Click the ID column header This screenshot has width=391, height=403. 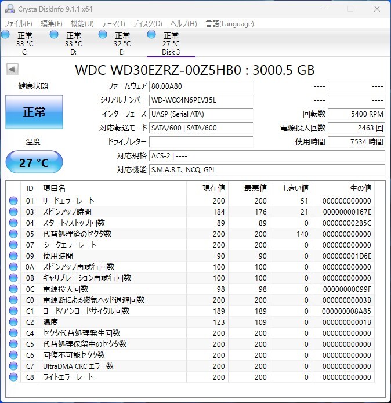[30, 188]
